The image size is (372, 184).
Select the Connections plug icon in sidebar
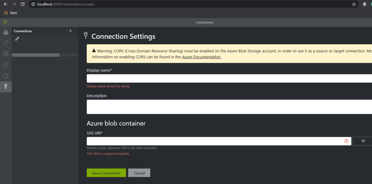tap(5, 86)
